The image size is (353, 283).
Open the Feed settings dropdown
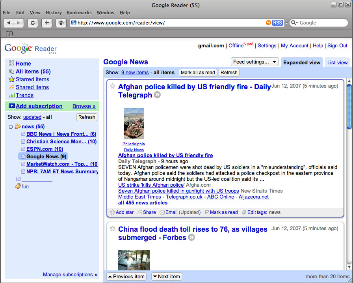pos(255,62)
